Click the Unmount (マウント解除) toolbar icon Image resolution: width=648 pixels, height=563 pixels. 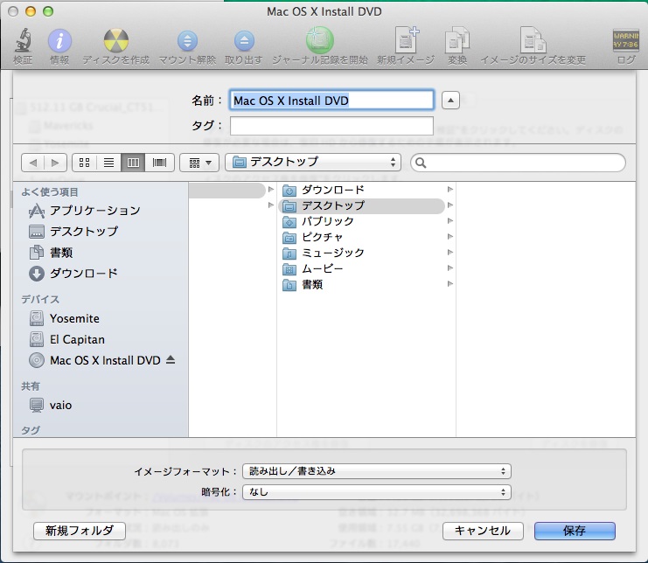pyautogui.click(x=187, y=40)
